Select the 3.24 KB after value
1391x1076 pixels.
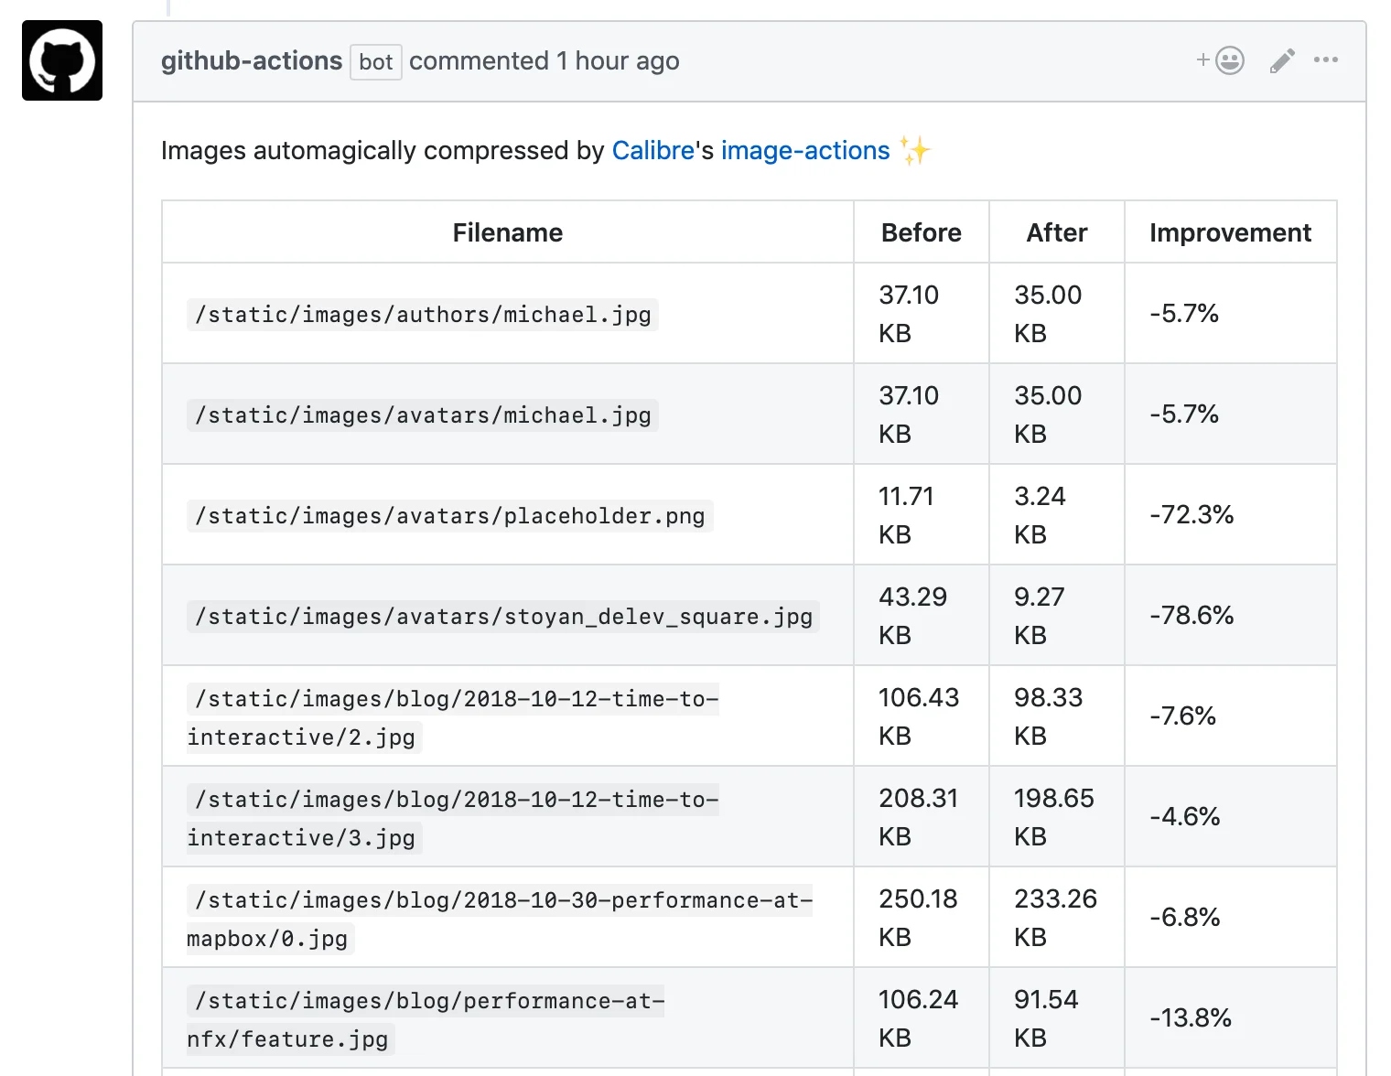click(1041, 515)
